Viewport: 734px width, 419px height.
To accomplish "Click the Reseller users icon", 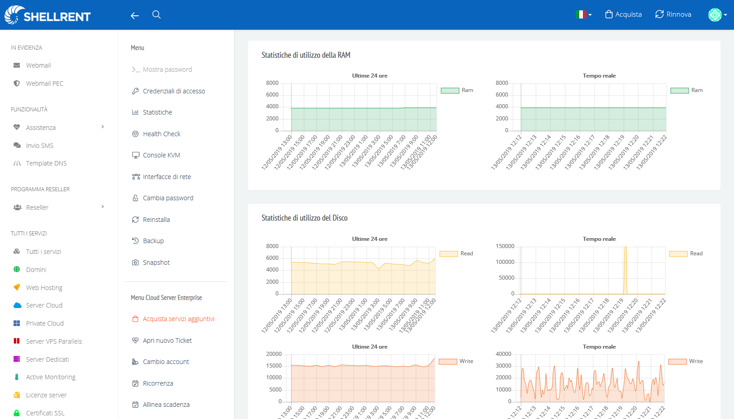I will pyautogui.click(x=18, y=207).
